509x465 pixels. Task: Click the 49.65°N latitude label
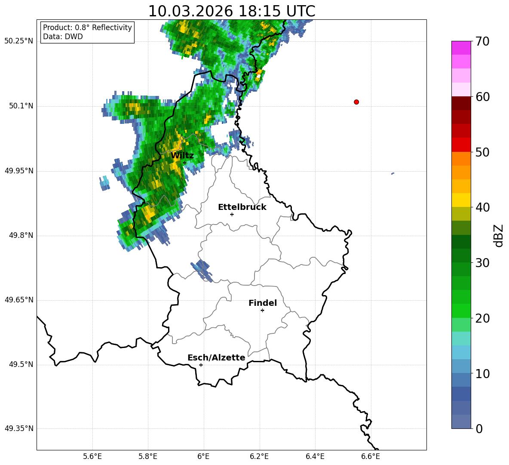point(19,300)
